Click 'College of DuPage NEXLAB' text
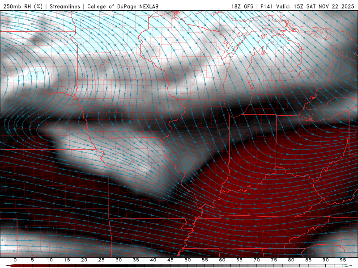 point(123,6)
